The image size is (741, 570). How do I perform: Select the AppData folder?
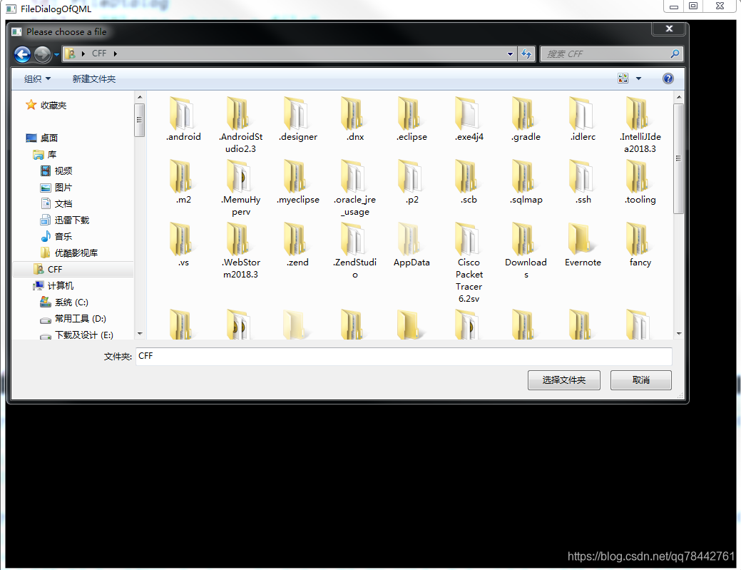point(412,245)
